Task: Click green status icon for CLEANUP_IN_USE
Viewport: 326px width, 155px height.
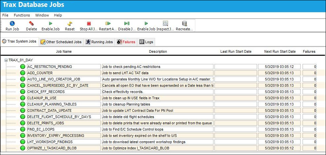Action: [22, 98]
